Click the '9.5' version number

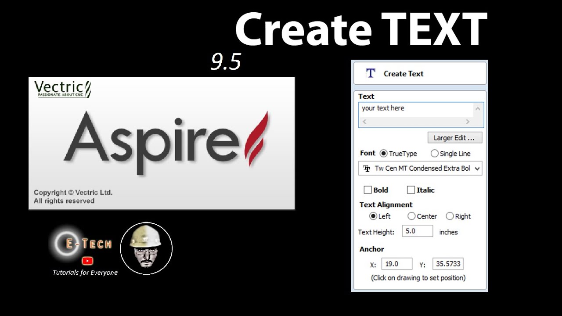coord(226,62)
